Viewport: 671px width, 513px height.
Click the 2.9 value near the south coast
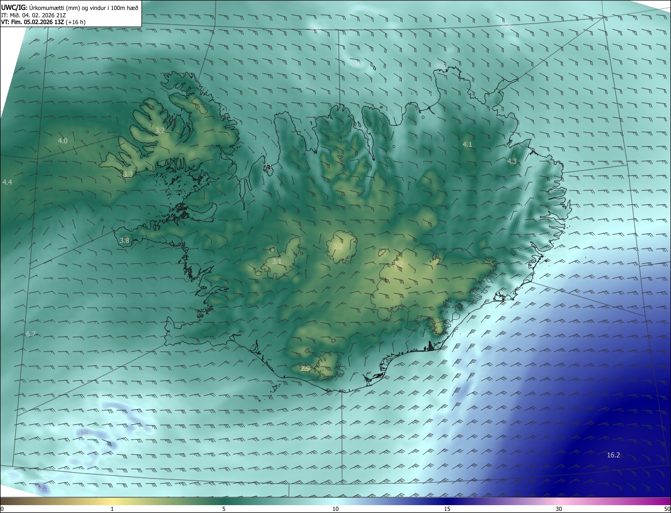tap(306, 369)
